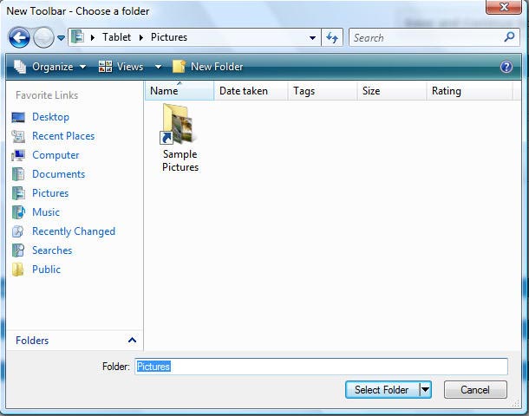
Task: Click the Public folder icon
Action: click(x=18, y=270)
